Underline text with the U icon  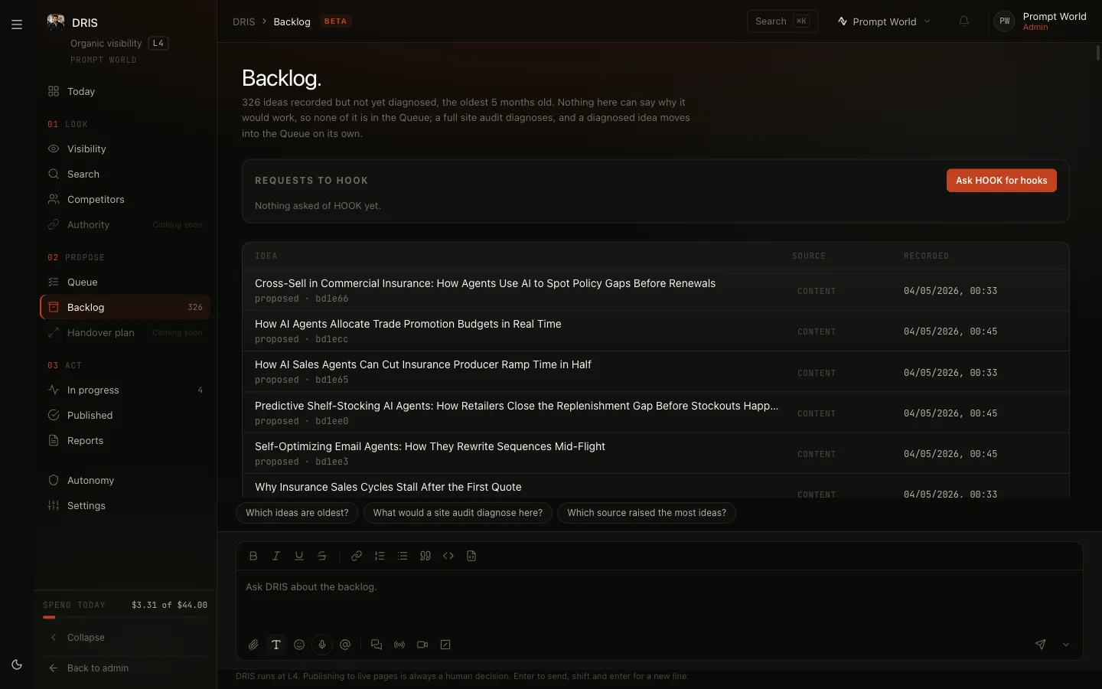(x=299, y=556)
